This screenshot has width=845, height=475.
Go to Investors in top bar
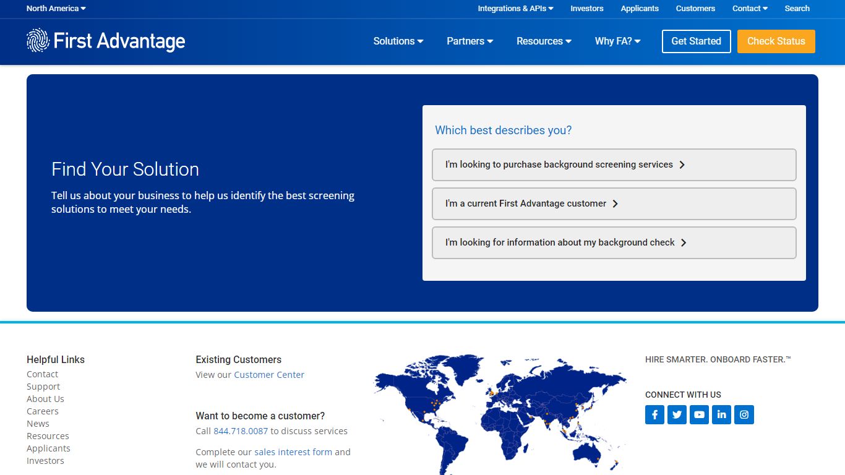coord(587,9)
